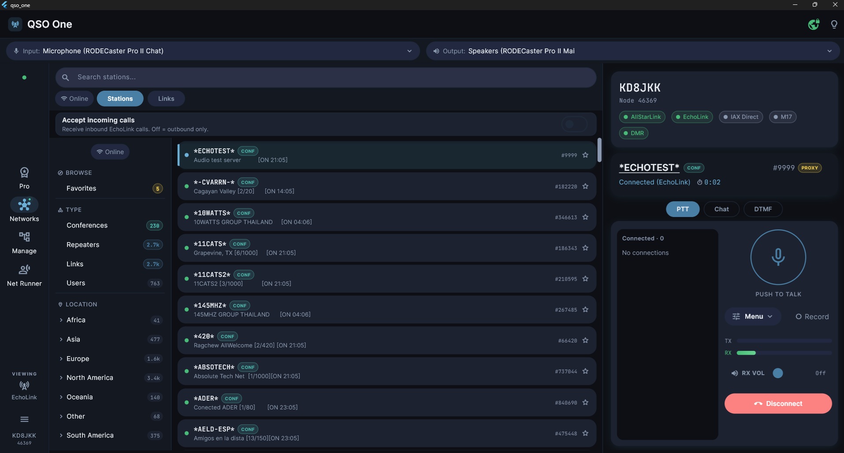Click the *ECHOTEST* connected station link
This screenshot has height=453, width=844.
tap(649, 168)
